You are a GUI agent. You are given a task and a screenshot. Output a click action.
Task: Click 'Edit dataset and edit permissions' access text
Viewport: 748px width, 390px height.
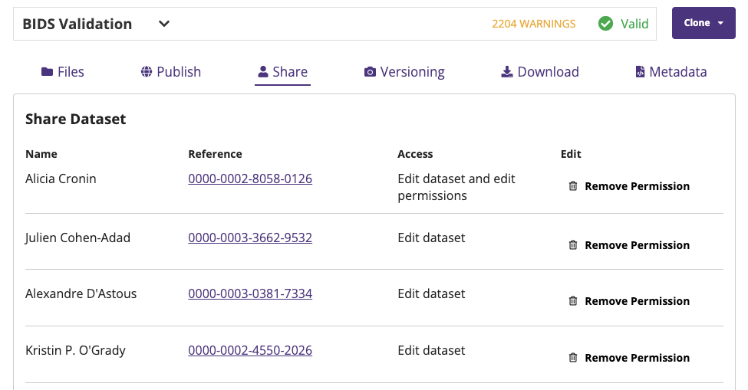456,187
